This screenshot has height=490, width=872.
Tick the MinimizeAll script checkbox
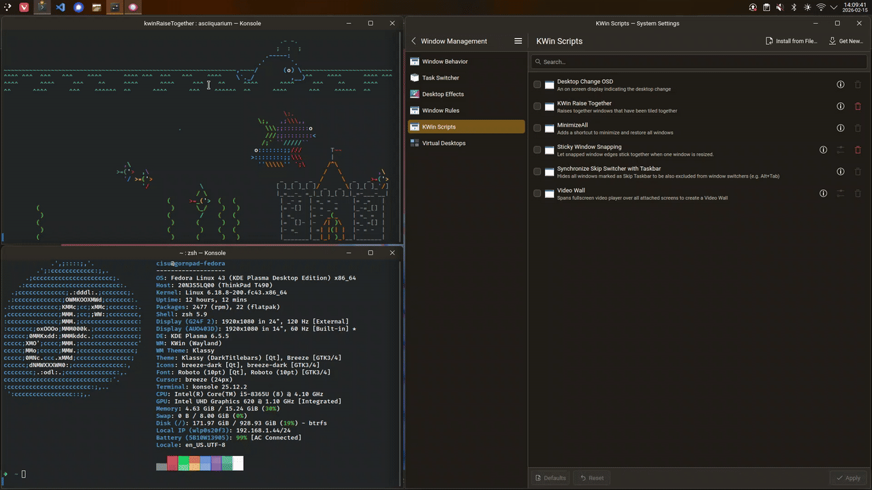(x=538, y=128)
